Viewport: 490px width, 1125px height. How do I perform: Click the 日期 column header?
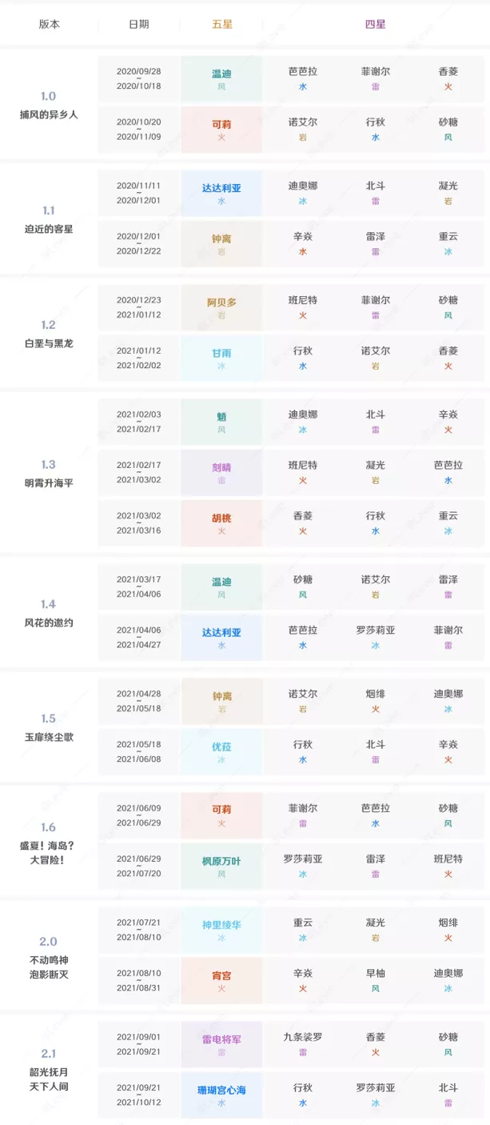(138, 24)
